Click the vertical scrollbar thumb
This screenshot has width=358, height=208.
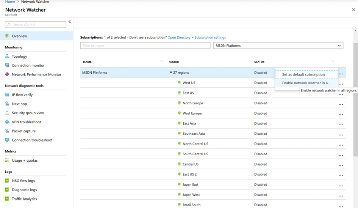click(355, 99)
